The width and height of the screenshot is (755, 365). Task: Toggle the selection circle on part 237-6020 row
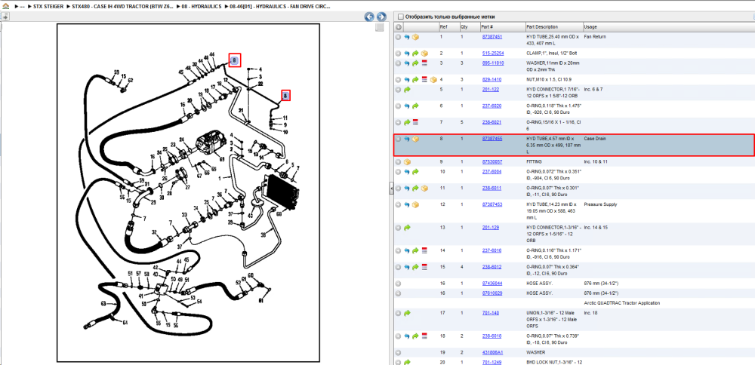click(x=398, y=106)
